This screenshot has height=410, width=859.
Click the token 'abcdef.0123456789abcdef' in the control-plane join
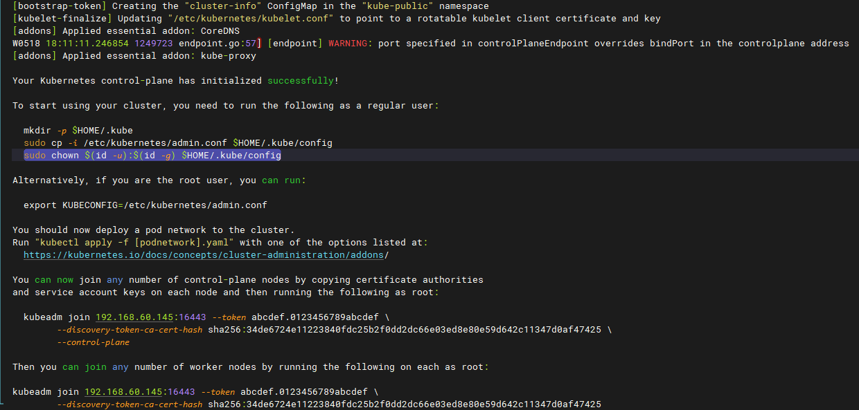click(315, 317)
